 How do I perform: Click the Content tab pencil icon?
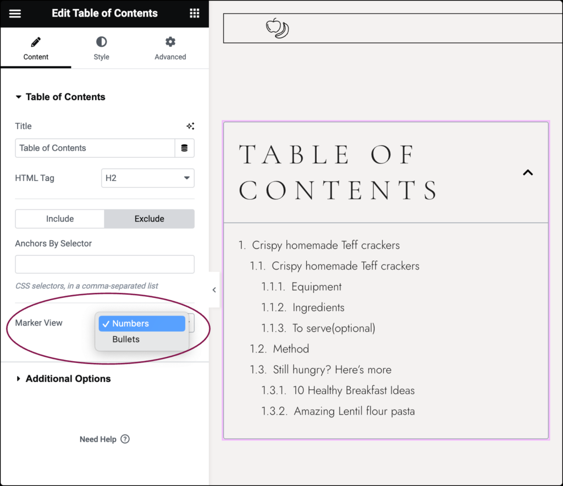[36, 41]
